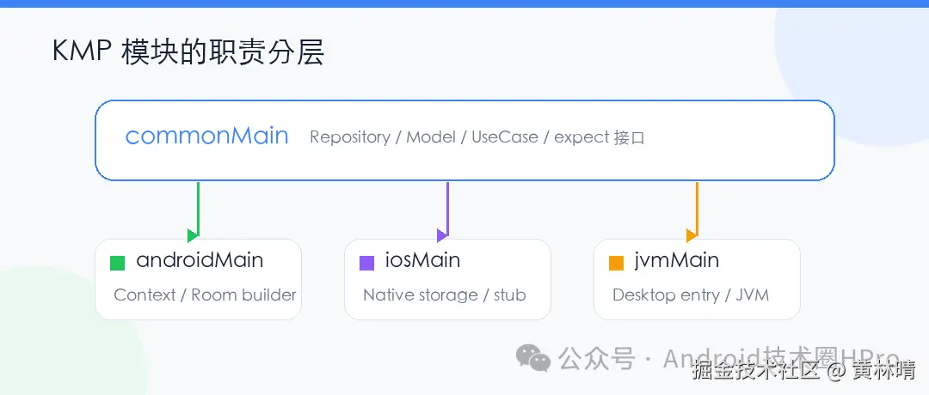
Task: Click the slide title KMP 模块的职责分层
Action: click(x=188, y=52)
